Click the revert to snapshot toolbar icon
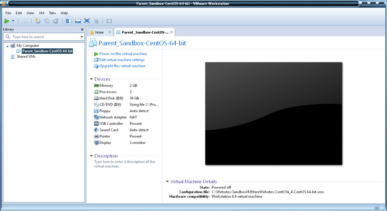387x211 pixels. (x=47, y=21)
